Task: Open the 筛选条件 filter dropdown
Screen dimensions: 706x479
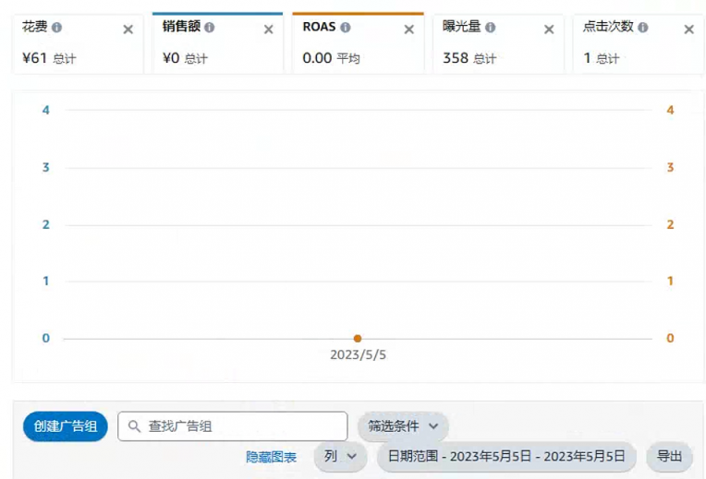Action: coord(403,426)
